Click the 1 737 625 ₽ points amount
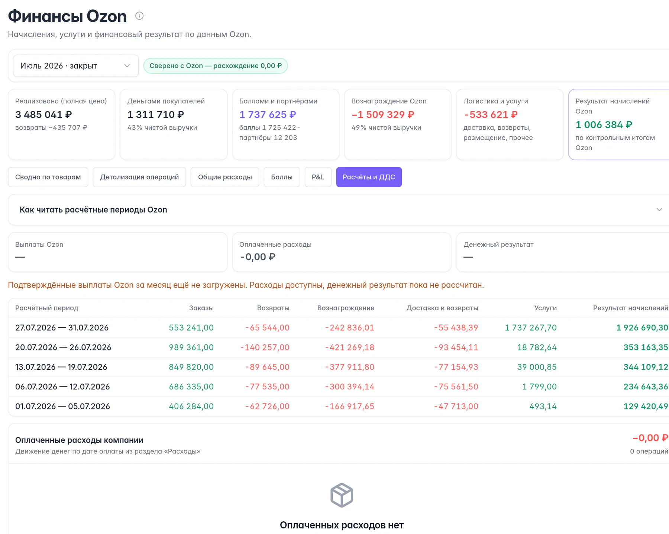 (268, 114)
